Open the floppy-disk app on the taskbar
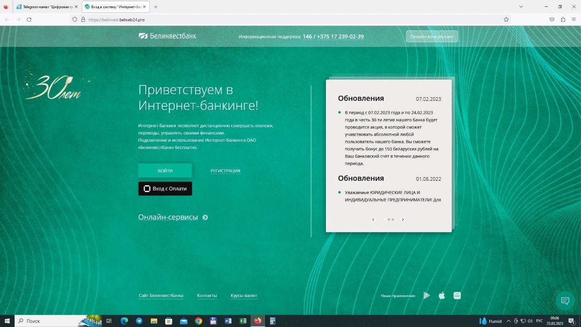This screenshot has height=327, width=581. pyautogui.click(x=213, y=321)
